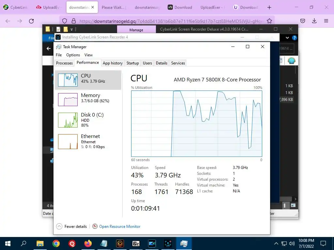Click the Explorer properties checkmark icon
334x250 pixels.
(x=59, y=29)
